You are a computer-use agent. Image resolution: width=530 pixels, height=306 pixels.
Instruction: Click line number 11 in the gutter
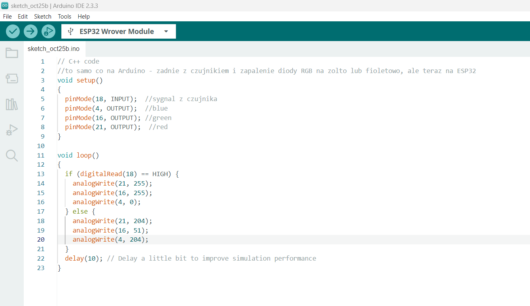41,155
